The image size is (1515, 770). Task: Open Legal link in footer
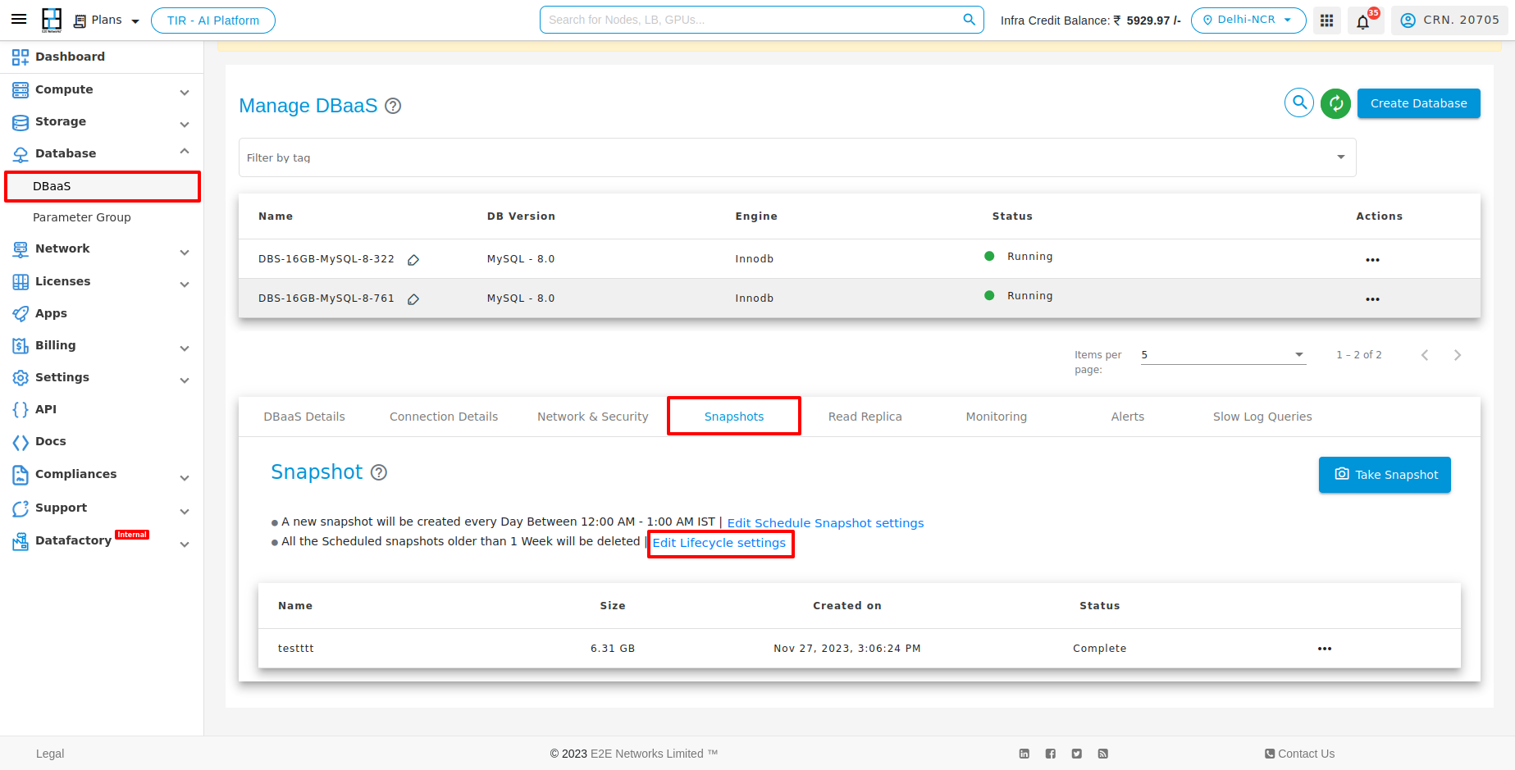[x=50, y=754]
